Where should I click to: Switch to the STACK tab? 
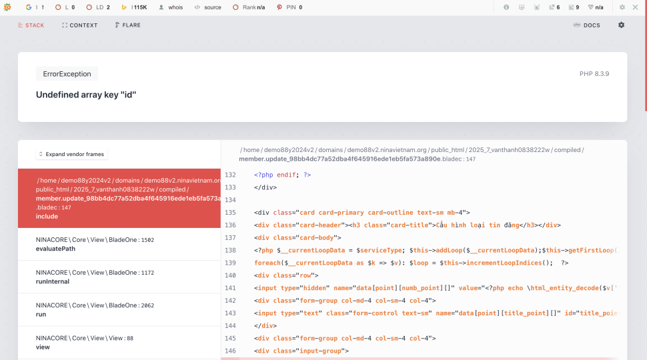point(31,25)
